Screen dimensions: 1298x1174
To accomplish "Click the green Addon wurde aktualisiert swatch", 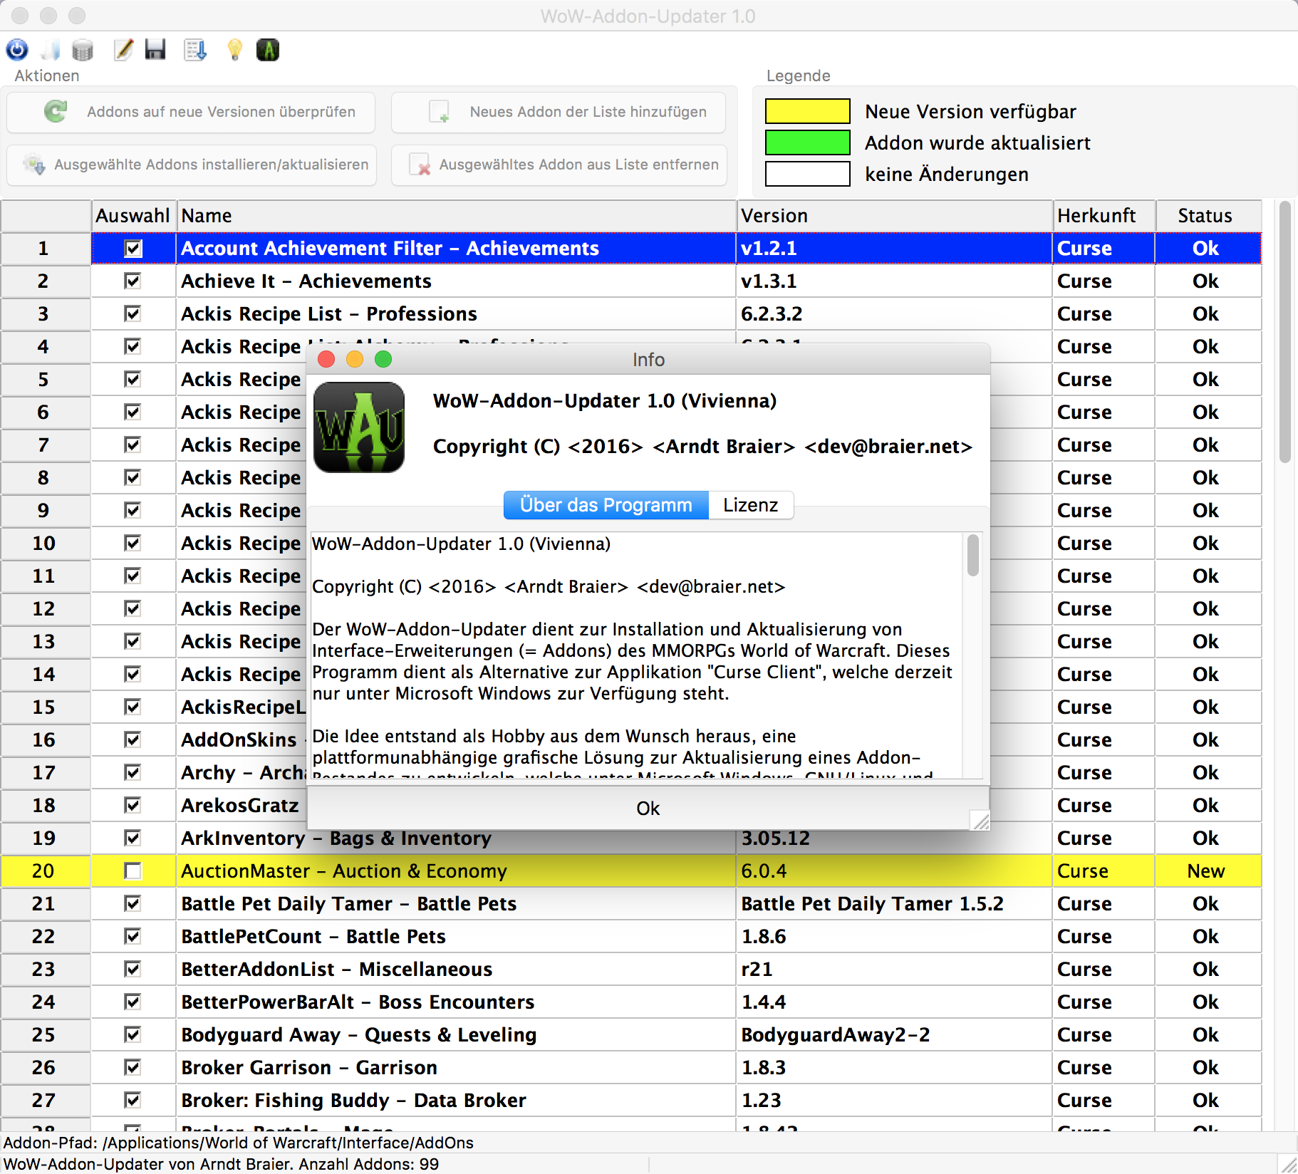I will click(808, 142).
